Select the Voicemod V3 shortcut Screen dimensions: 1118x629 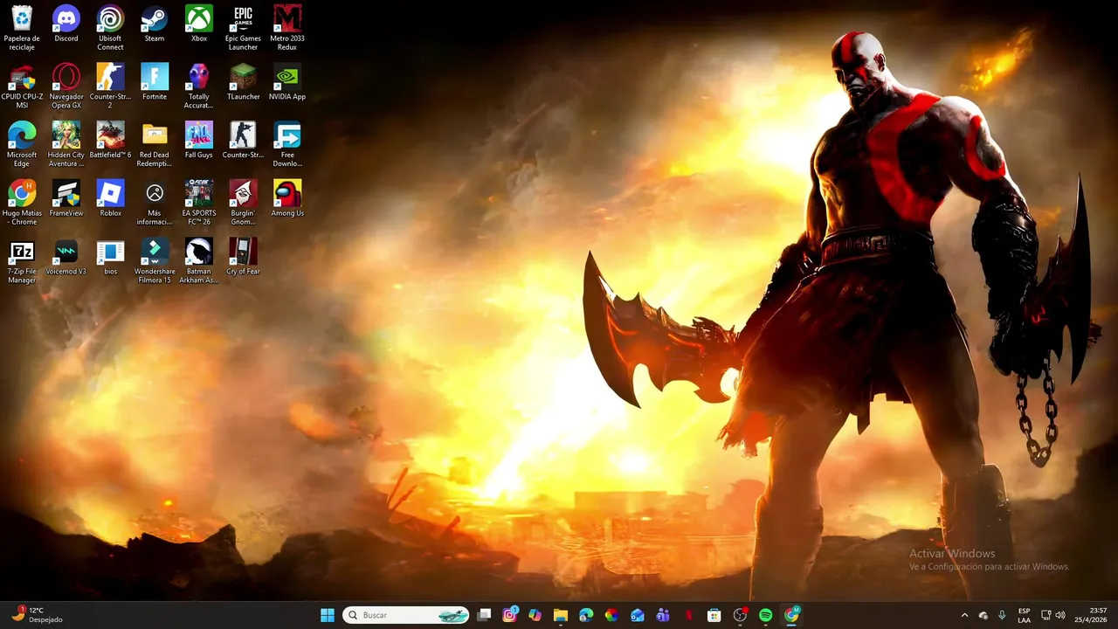point(66,258)
